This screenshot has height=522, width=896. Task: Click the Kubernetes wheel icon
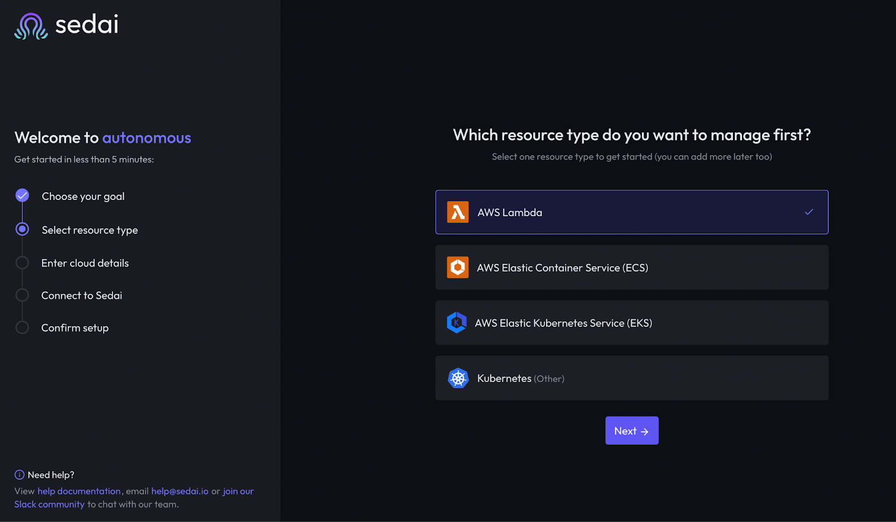[x=459, y=378]
